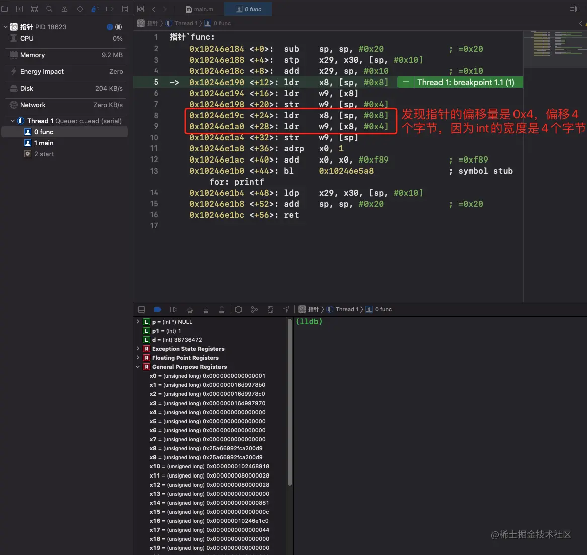This screenshot has width=587, height=555.
Task: Click the Thread 1: breakpoint 1.1 annotation
Action: (466, 83)
